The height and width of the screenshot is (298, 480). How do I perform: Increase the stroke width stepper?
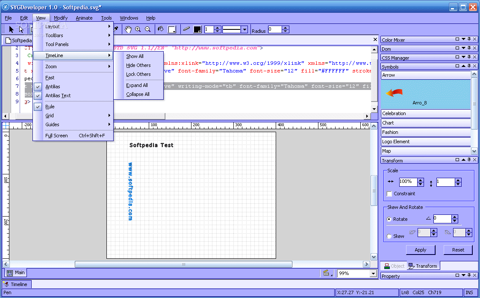[x=218, y=27]
